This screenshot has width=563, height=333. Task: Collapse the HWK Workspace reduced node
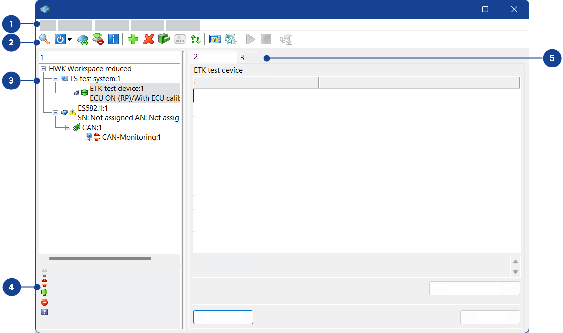coord(44,69)
